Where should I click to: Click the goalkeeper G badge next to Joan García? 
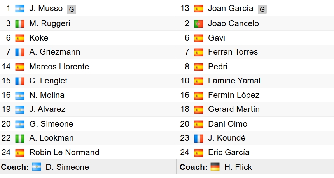coord(262,9)
